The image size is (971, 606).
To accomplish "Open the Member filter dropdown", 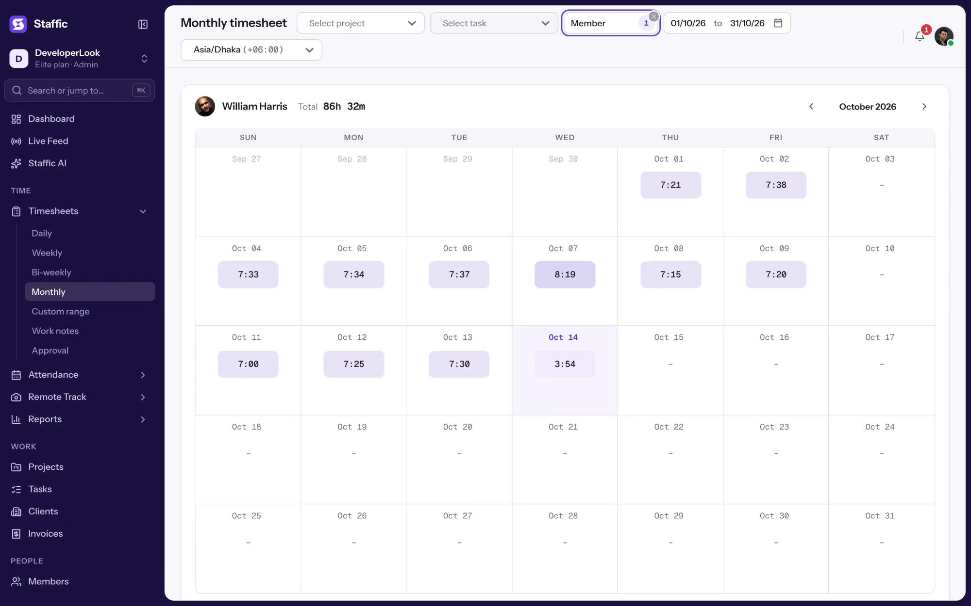I will [x=610, y=23].
